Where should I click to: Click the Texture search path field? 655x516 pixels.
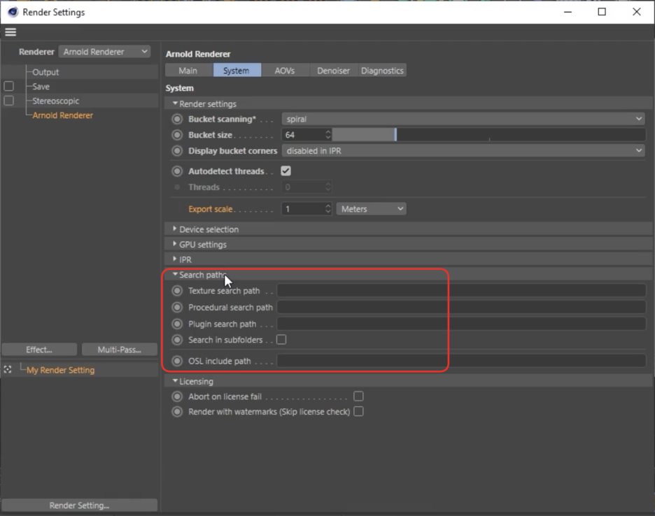click(x=462, y=290)
